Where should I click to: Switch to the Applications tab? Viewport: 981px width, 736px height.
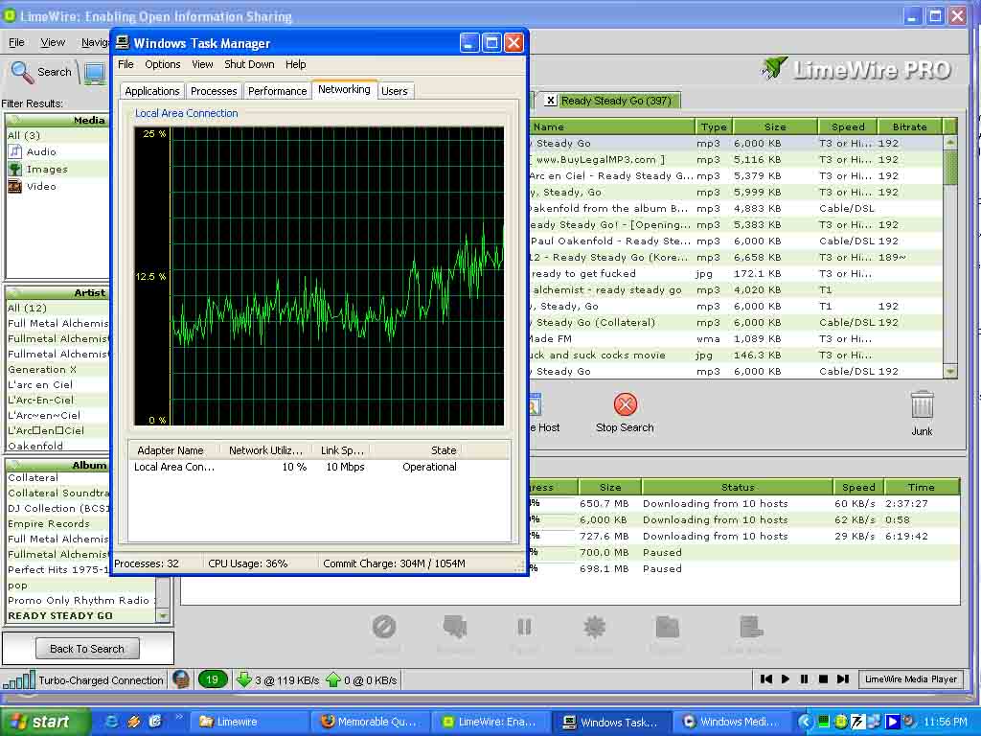tap(152, 91)
